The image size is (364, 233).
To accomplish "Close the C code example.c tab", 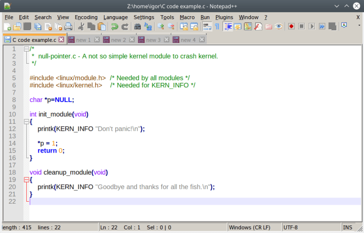I will 61,40.
